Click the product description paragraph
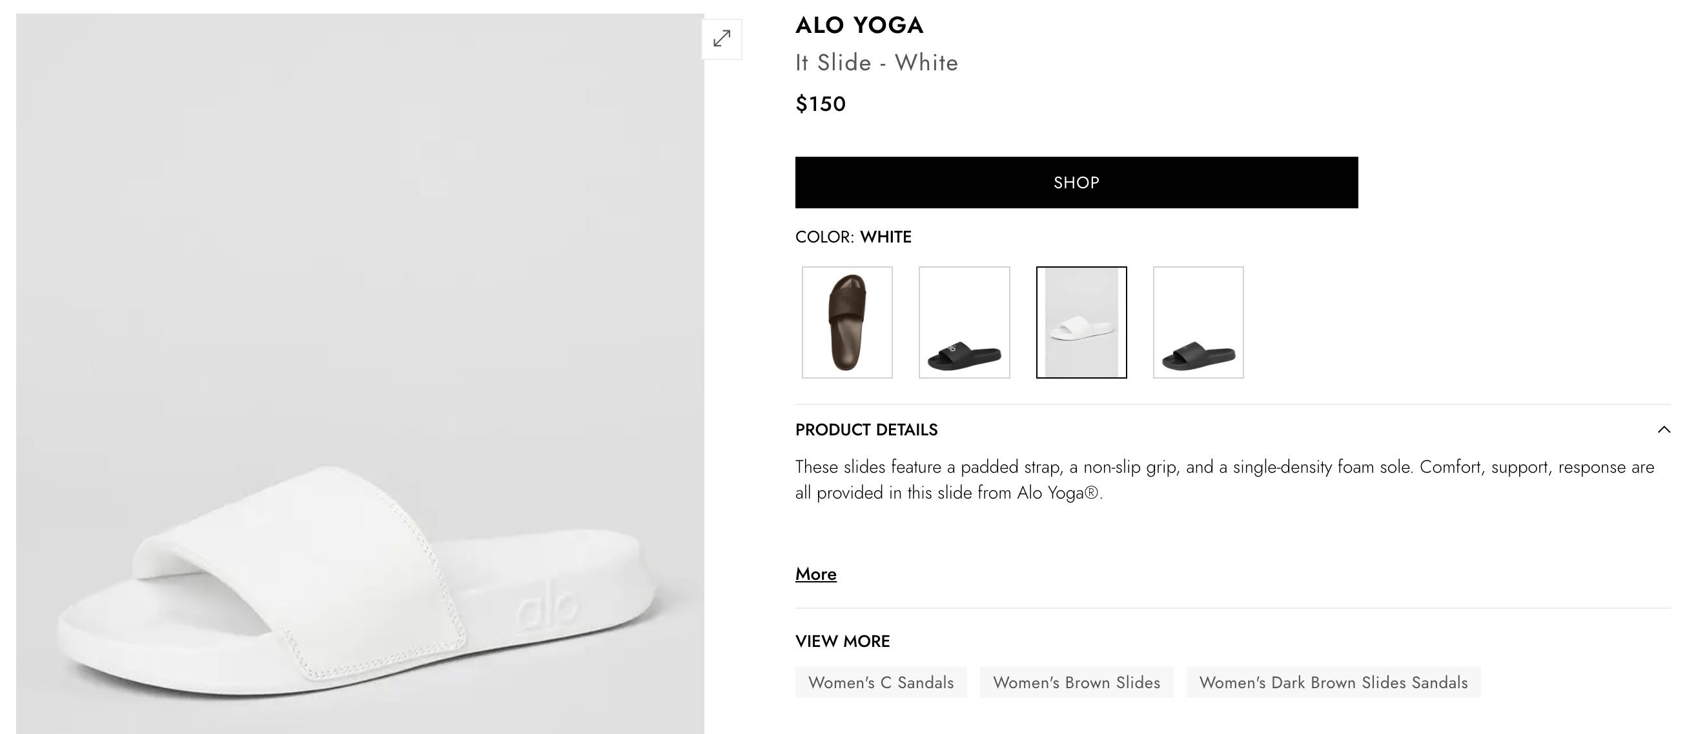The image size is (1707, 734). pos(1225,480)
